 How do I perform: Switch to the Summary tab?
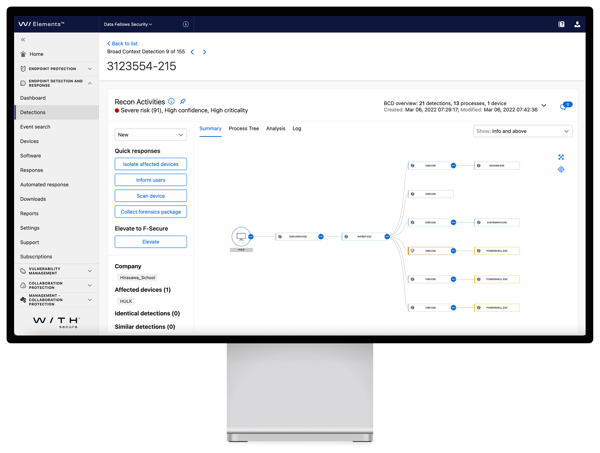210,128
